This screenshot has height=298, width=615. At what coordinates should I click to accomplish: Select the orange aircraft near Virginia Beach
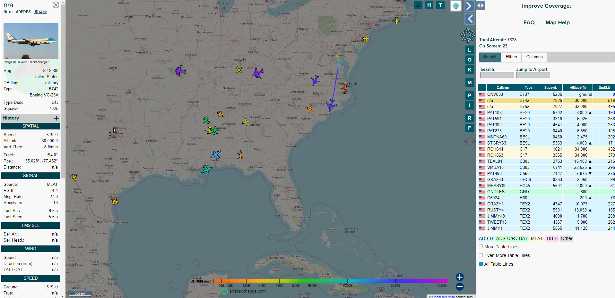(345, 88)
